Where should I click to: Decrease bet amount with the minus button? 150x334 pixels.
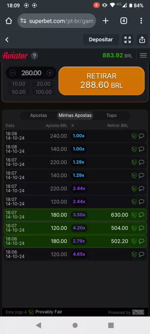(13, 73)
